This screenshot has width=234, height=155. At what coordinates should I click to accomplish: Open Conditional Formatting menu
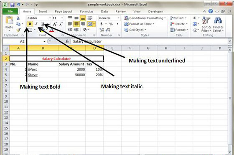coord(145,18)
